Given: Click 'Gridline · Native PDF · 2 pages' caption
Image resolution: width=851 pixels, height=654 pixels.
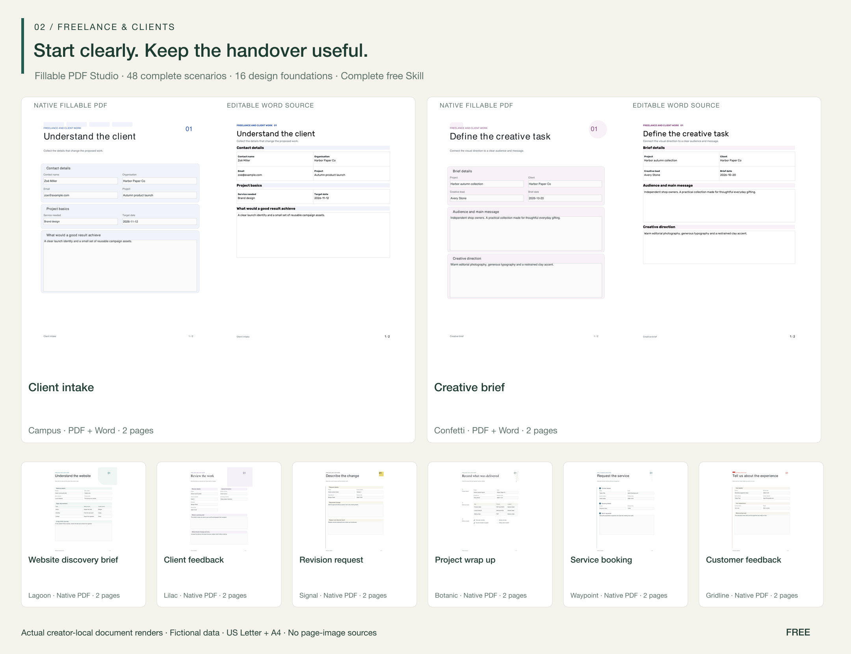Looking at the screenshot, I should click(x=752, y=595).
